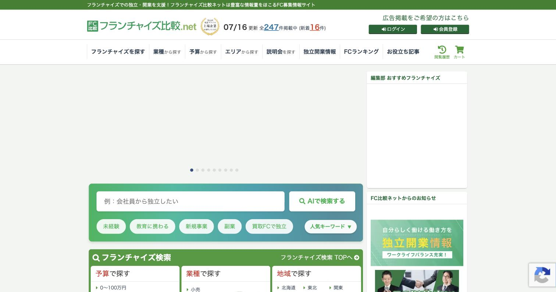Open 0〜100万円 budget link
The image size is (556, 292).
[113, 288]
